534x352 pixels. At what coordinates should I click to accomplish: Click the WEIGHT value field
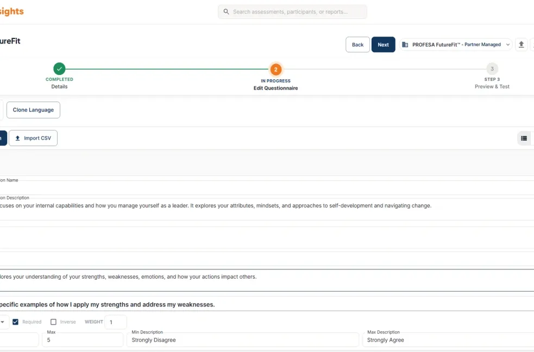[x=116, y=322]
